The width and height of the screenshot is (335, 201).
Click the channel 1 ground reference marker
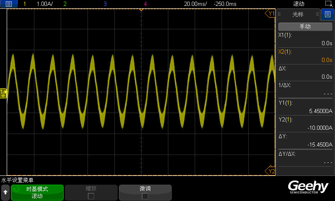3,92
